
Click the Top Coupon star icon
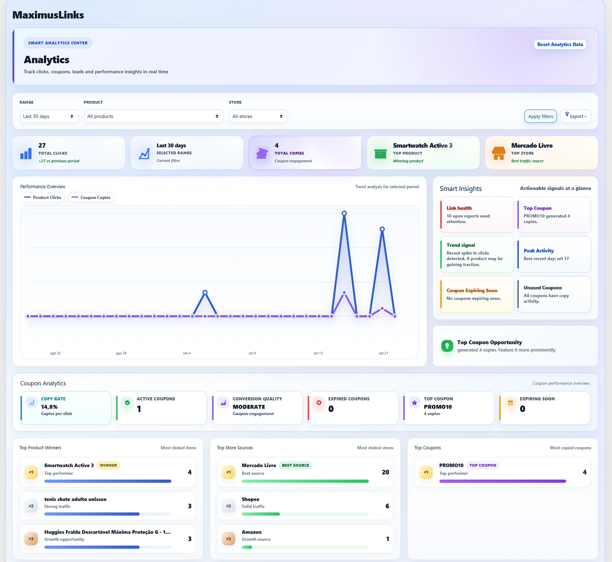(414, 402)
